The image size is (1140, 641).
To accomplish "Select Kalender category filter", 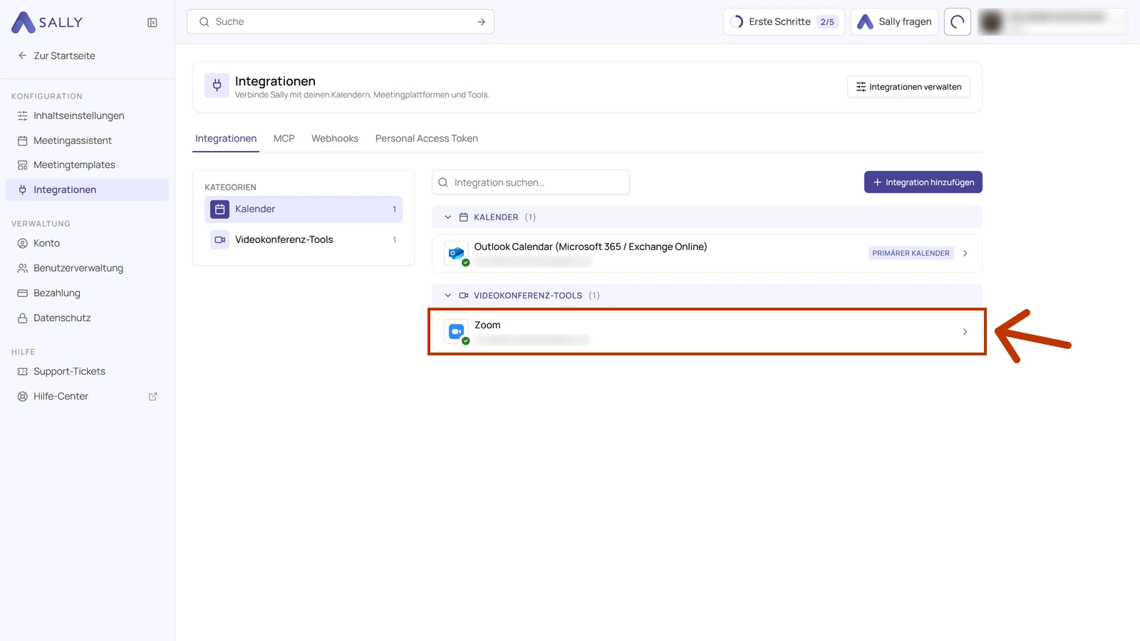I will tap(304, 209).
